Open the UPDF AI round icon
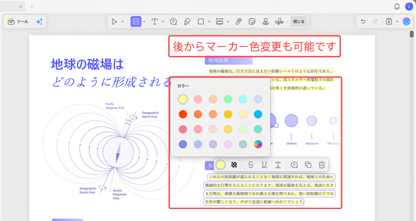 coord(406,22)
